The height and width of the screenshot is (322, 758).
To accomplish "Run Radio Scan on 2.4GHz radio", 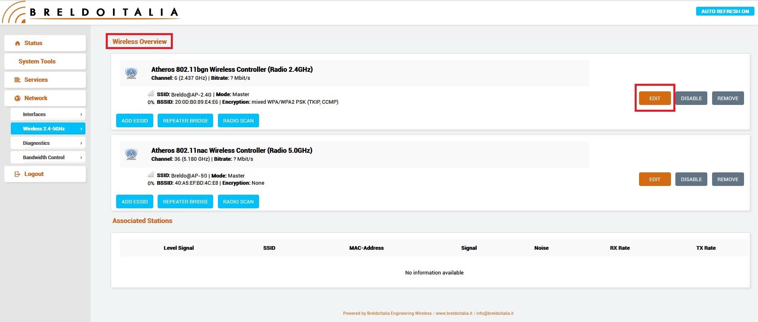I will click(238, 121).
